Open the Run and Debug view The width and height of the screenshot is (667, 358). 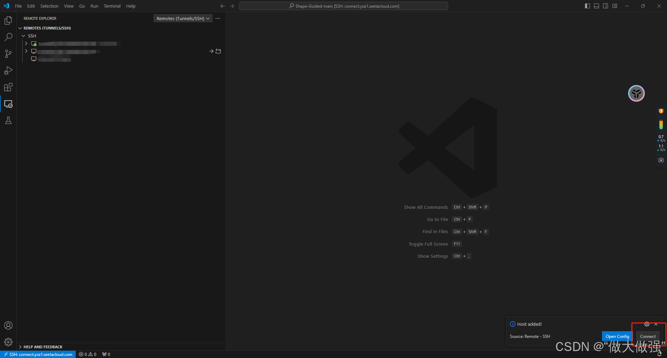[8, 70]
